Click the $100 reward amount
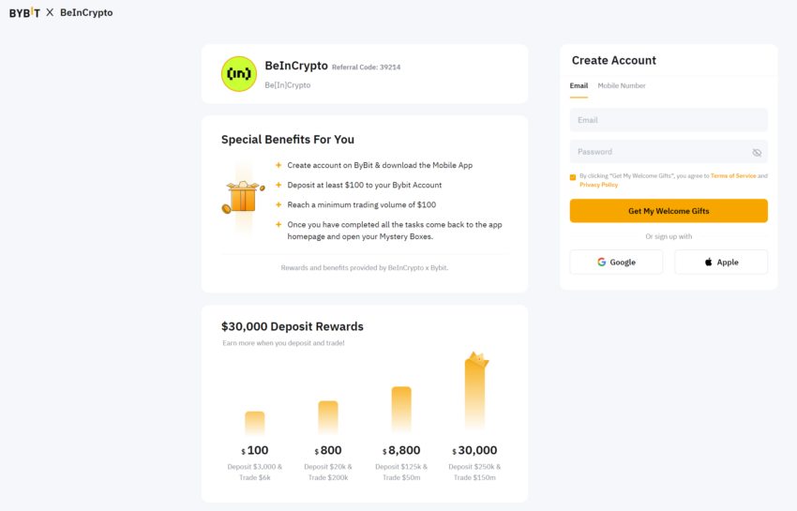The height and width of the screenshot is (511, 797). 255,450
